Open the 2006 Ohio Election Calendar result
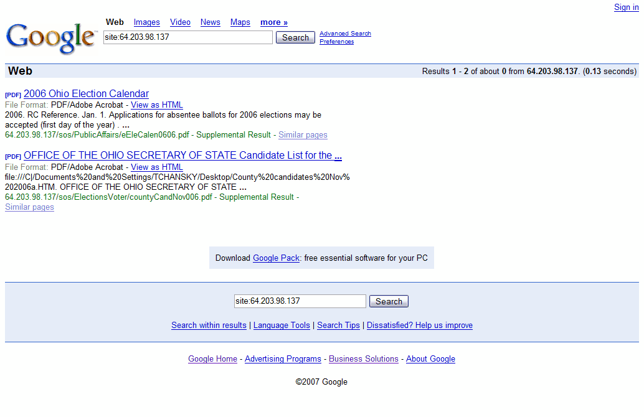Screen dimensions: 644x417 coord(86,93)
